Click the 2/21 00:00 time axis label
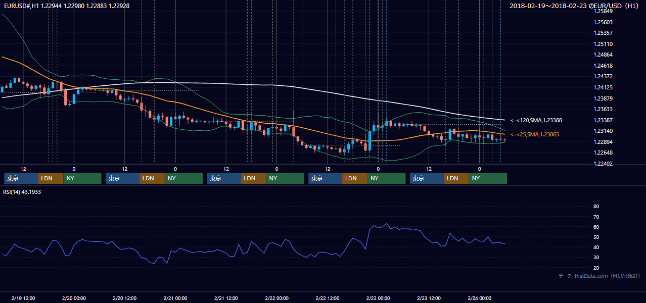 pyautogui.click(x=175, y=298)
